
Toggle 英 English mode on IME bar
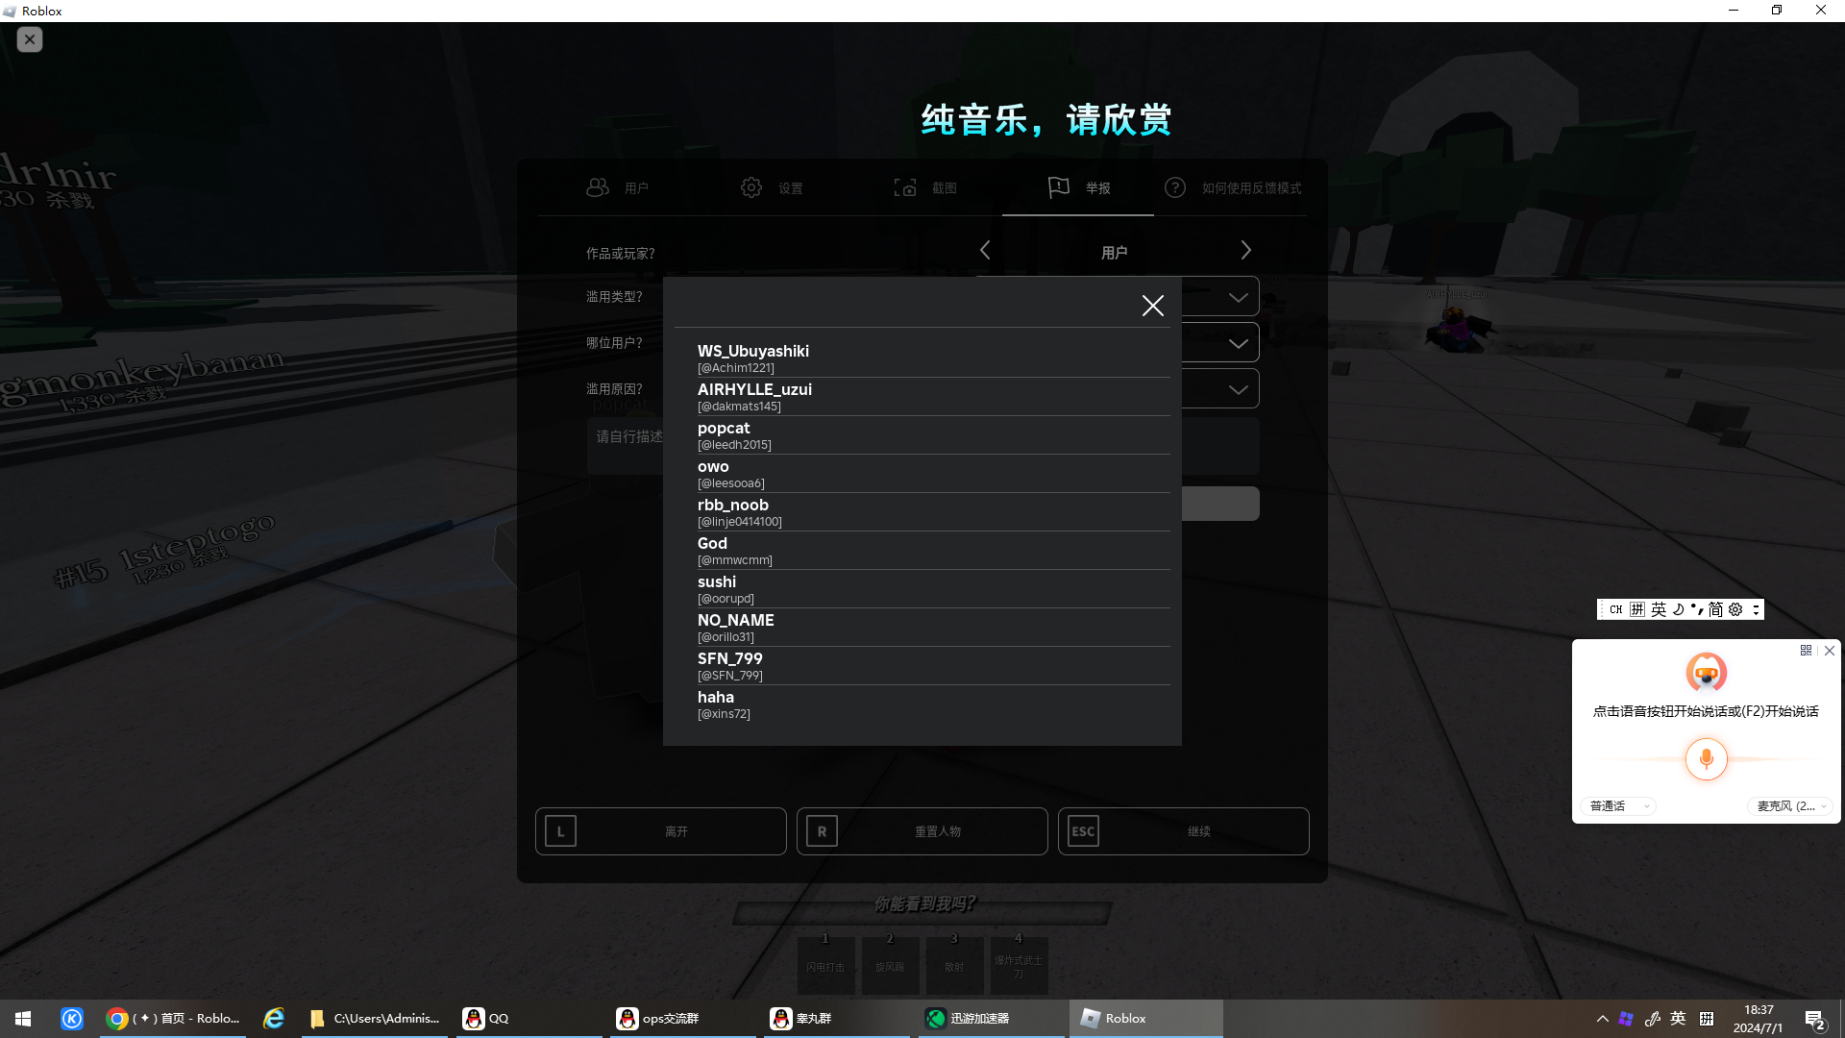(1659, 609)
